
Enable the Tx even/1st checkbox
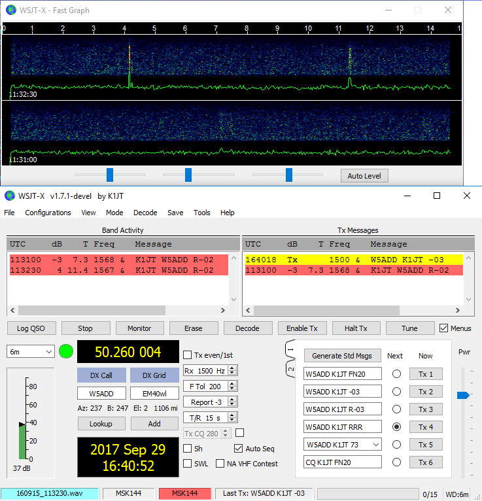pyautogui.click(x=188, y=355)
